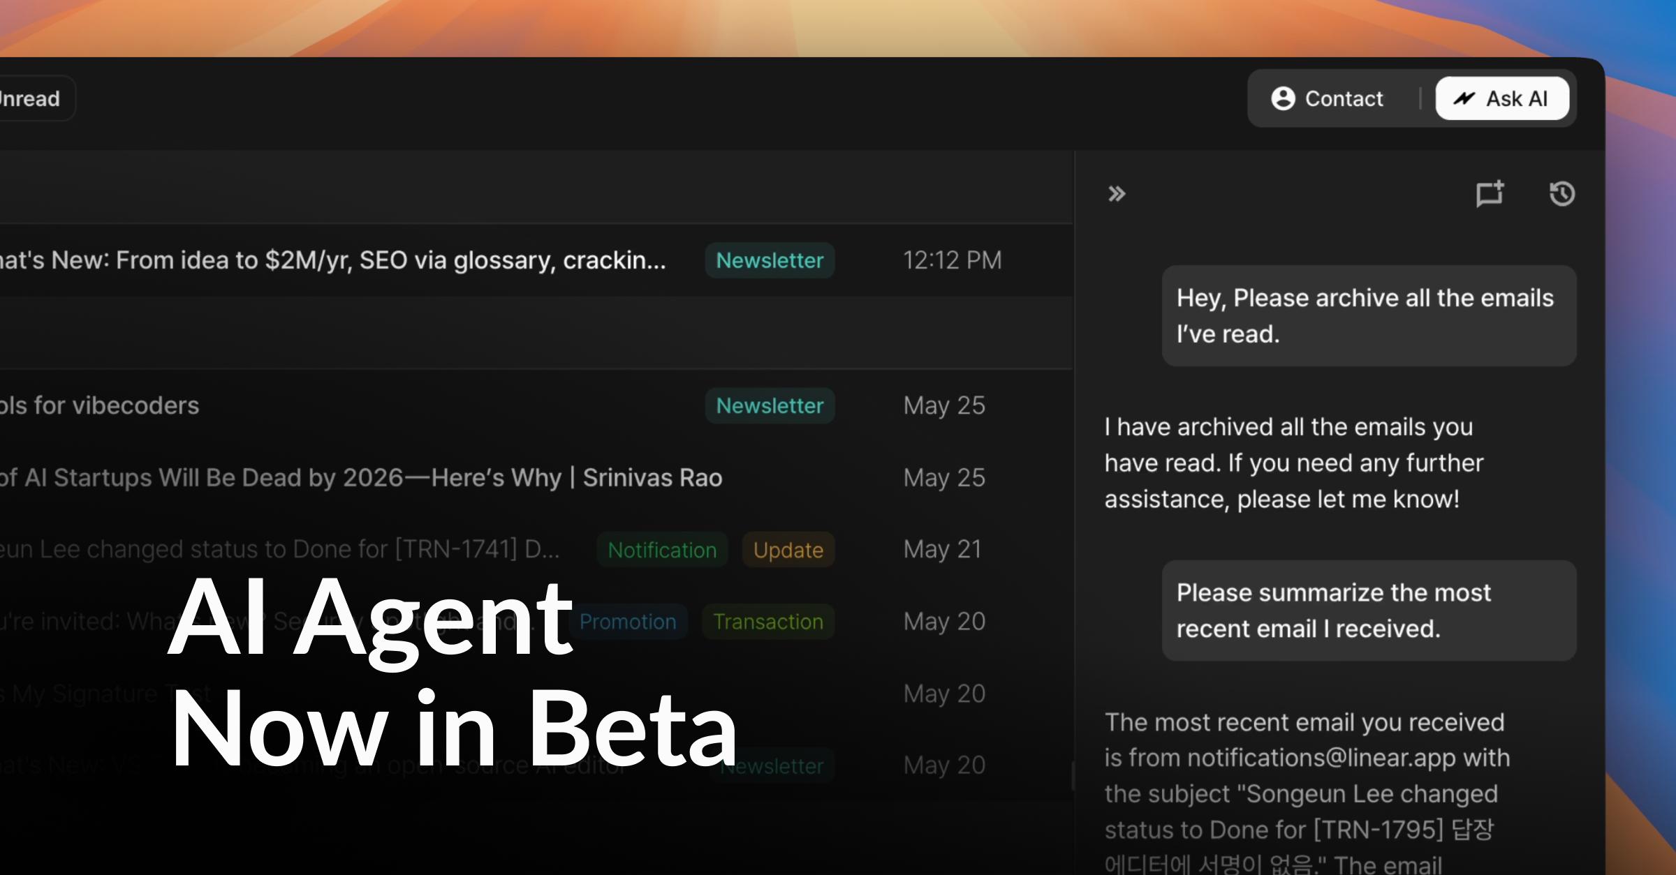Screen dimensions: 1676x875
Task: Open AI Startups Will Be Dead email
Action: 536,478
